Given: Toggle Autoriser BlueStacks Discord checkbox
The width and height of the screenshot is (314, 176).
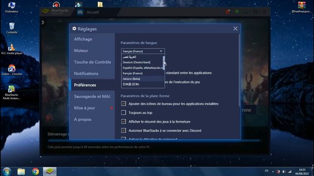Looking at the screenshot, I should pos(124,131).
